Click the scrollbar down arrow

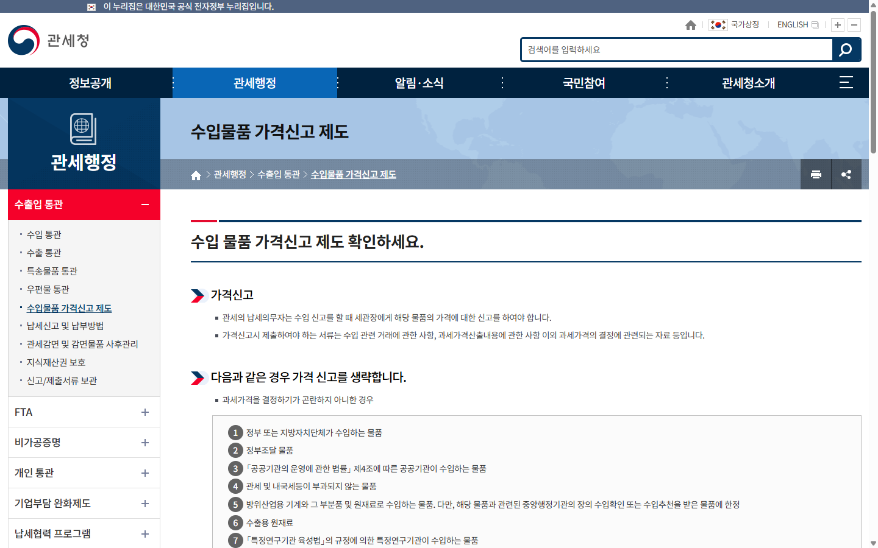[873, 543]
